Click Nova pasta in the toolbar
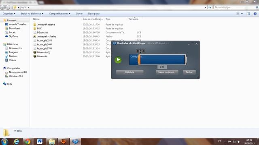259x145 pixels. (x=93, y=14)
